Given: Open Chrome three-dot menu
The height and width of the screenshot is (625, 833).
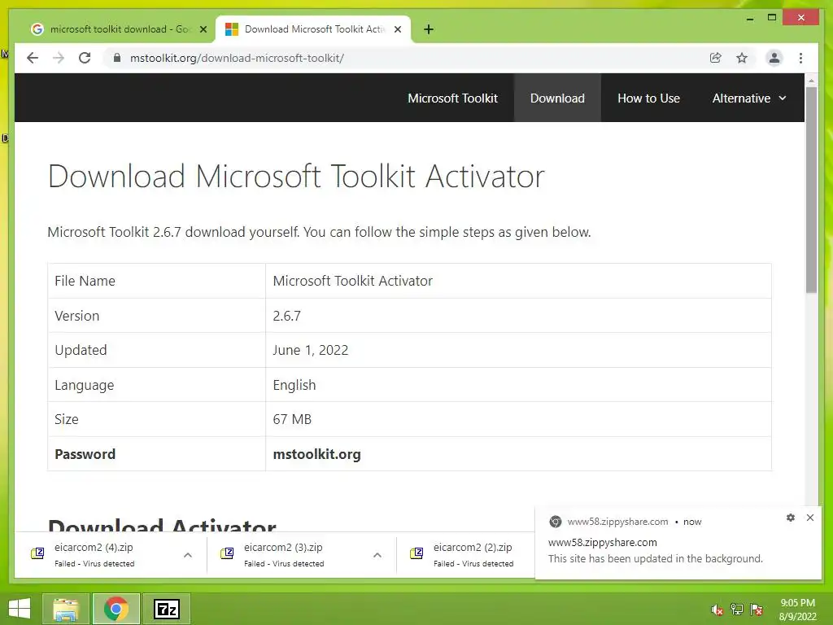Looking at the screenshot, I should click(800, 58).
